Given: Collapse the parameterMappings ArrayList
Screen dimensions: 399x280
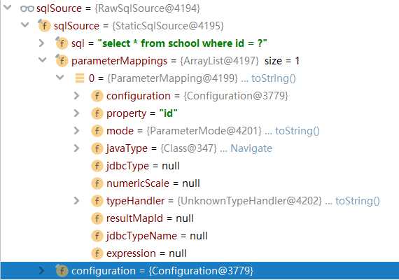Looking at the screenshot, I should 42,59.
